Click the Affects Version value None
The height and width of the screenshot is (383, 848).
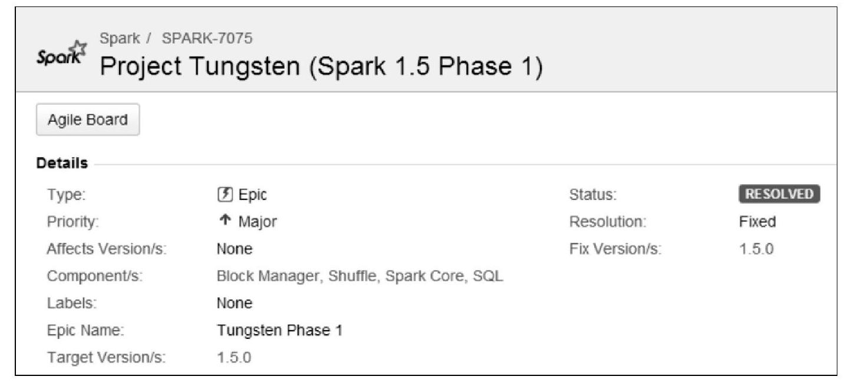pos(234,249)
